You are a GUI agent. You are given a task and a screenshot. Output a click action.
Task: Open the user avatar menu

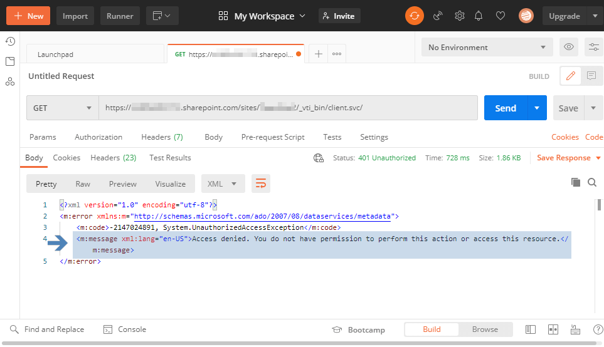pyautogui.click(x=526, y=16)
